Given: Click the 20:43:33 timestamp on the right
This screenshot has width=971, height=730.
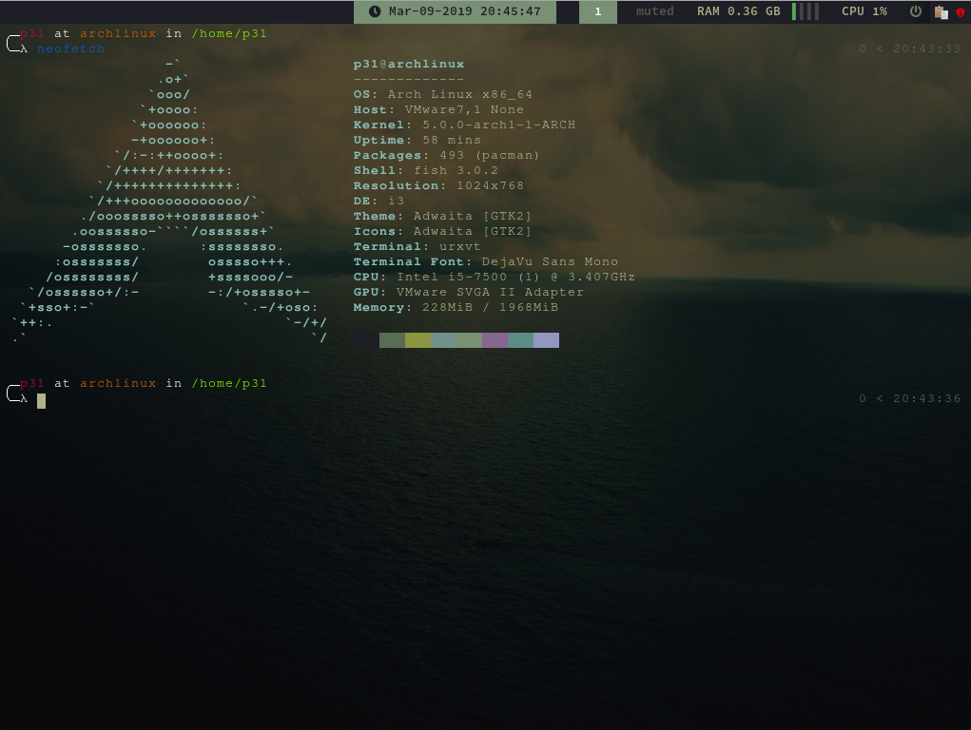Looking at the screenshot, I should click(x=926, y=48).
